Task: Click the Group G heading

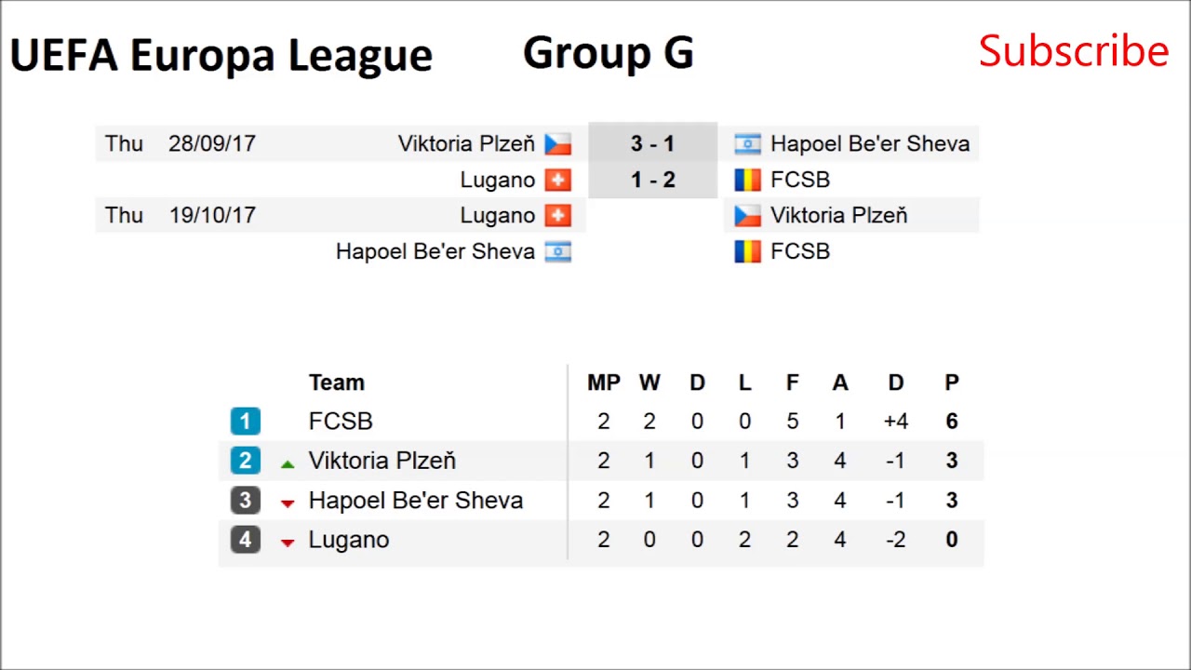Action: [608, 53]
